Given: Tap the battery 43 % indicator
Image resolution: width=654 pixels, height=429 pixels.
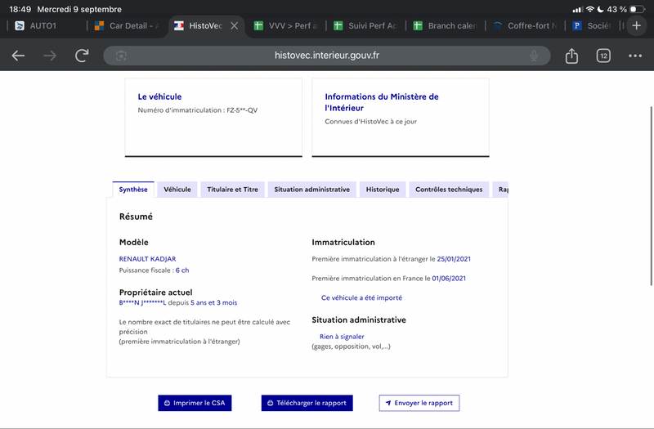Looking at the screenshot, I should [626, 9].
